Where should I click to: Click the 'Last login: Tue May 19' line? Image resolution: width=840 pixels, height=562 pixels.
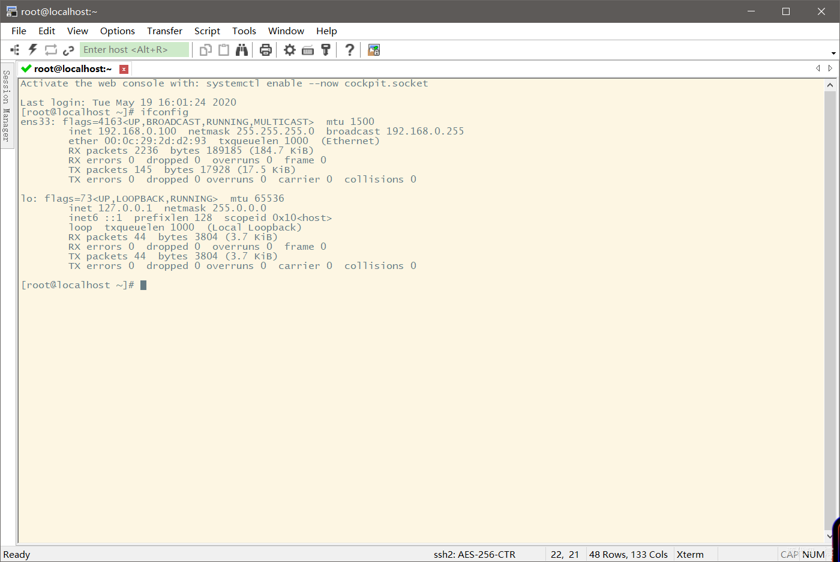[128, 103]
